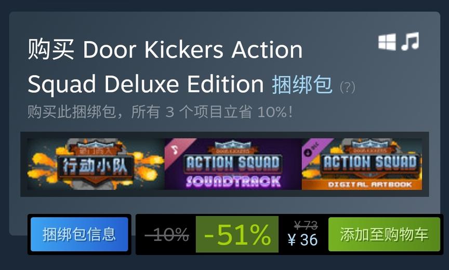
Task: Click the 捆绑包 bundle link in title
Action: tap(302, 85)
